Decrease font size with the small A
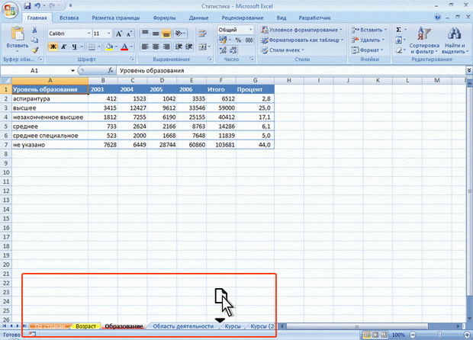Viewport: 473px width, 340px height. click(x=129, y=34)
